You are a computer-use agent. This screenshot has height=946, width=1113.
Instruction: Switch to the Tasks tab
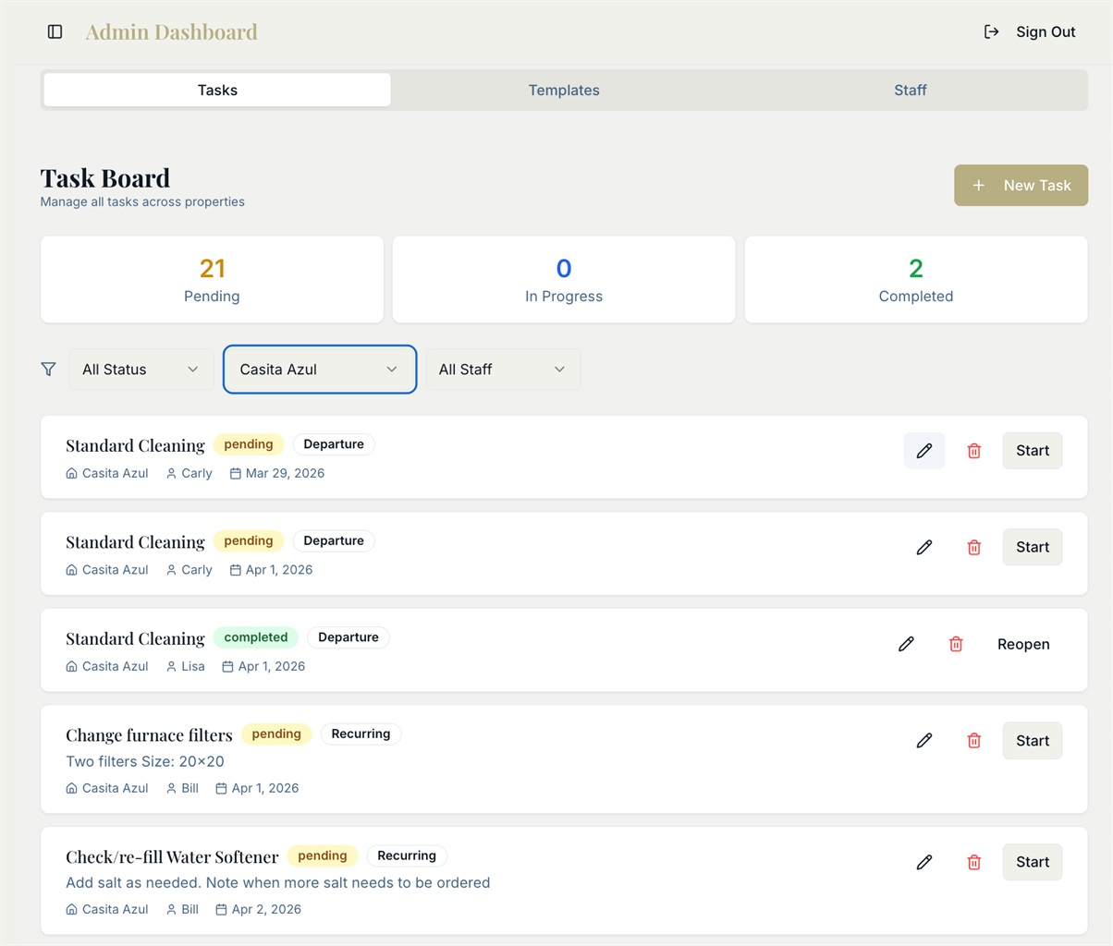(217, 90)
